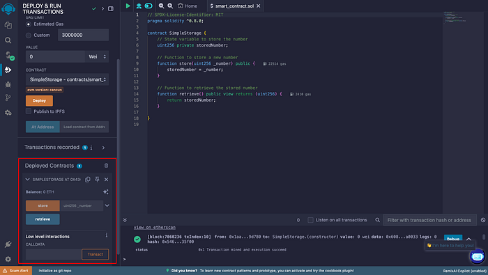Toggle the AI copilot switch in toolbar
The width and height of the screenshot is (488, 275).
coord(148,6)
